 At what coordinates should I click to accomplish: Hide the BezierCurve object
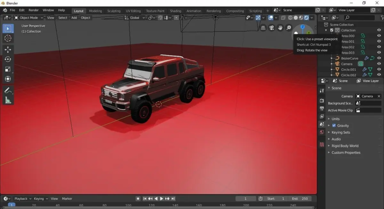click(x=379, y=58)
